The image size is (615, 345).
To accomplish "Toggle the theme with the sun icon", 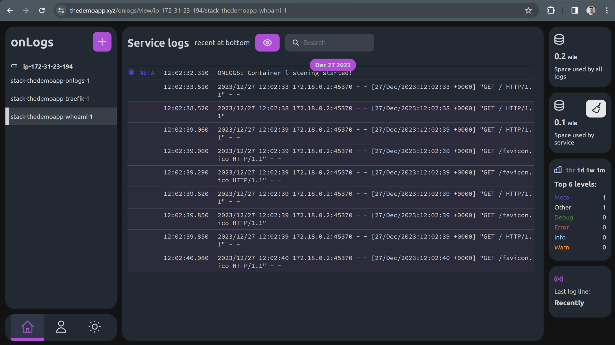I will [95, 327].
